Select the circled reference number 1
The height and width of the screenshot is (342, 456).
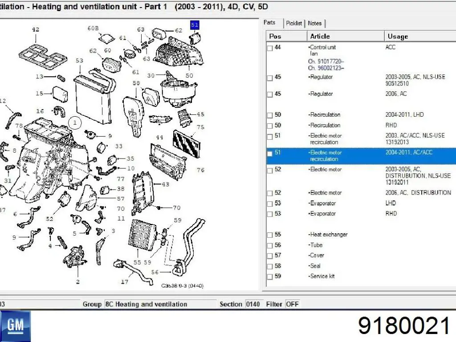point(75,123)
